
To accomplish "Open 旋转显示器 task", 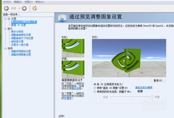I will pyautogui.click(x=17, y=42).
